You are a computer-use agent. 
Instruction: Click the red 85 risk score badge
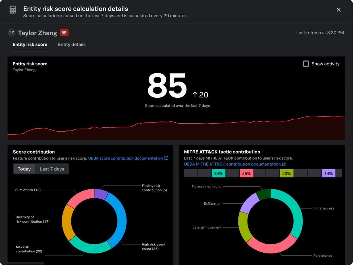click(64, 33)
